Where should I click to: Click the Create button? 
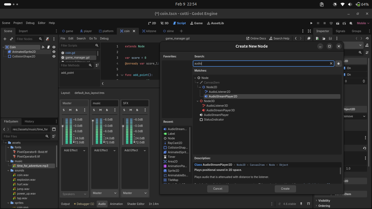pos(285,189)
